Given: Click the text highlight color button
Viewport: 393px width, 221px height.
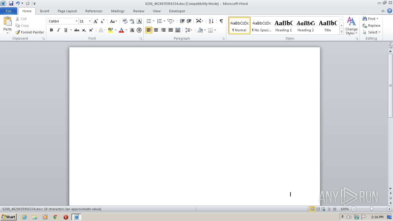Looking at the screenshot, I should pos(111,30).
